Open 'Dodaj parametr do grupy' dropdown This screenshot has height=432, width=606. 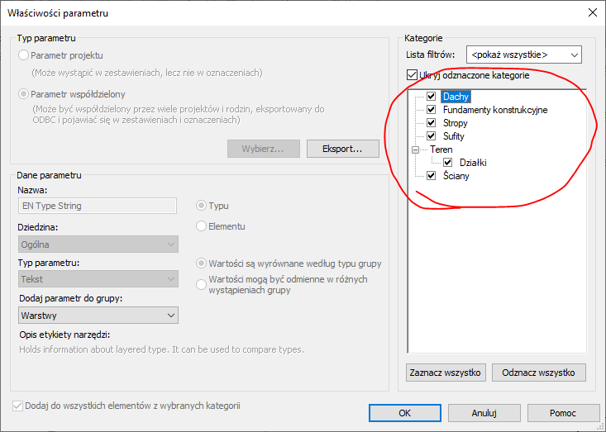click(x=98, y=315)
